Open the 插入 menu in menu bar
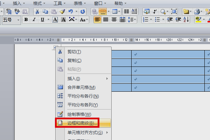The image size is (210, 140). 19,3
